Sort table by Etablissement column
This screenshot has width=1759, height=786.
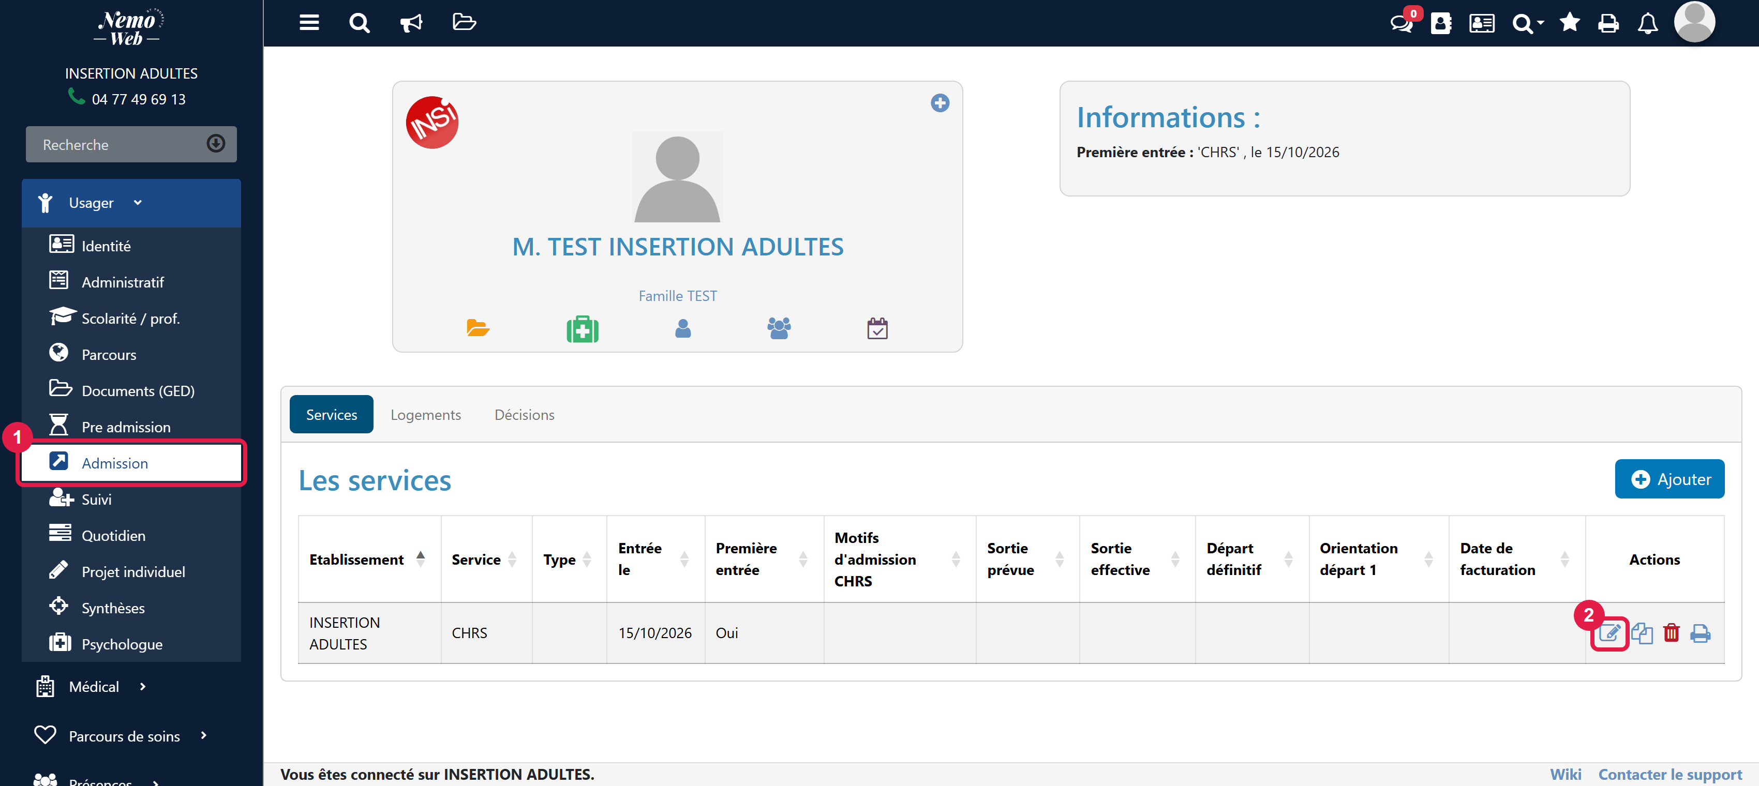(x=369, y=559)
